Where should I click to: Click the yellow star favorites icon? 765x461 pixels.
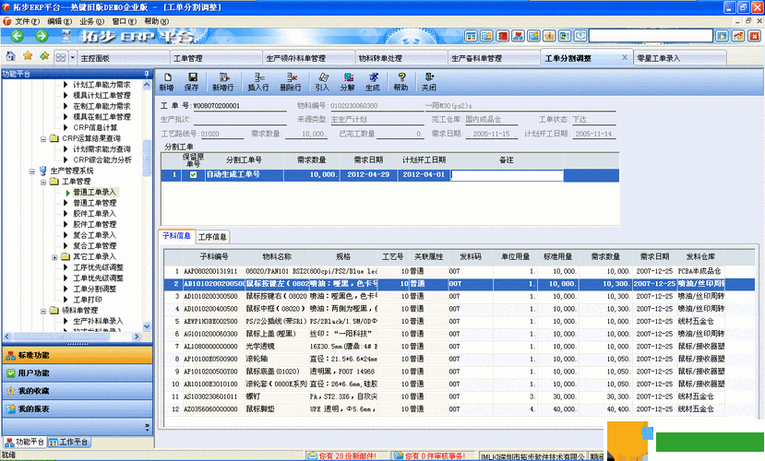tap(28, 56)
